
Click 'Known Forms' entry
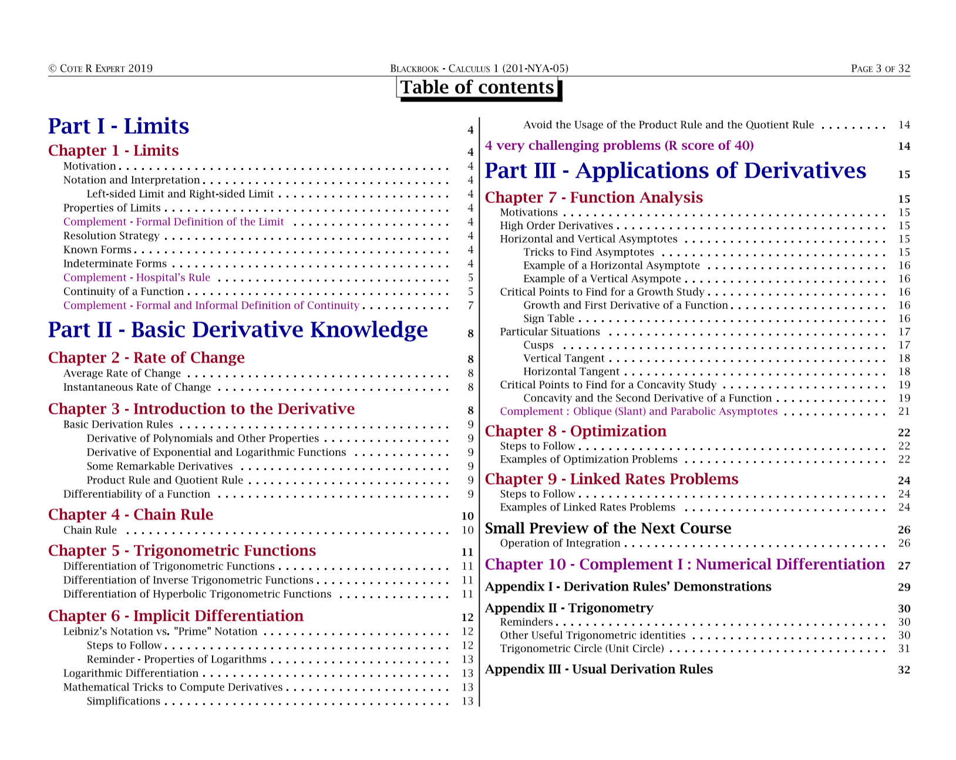click(97, 250)
